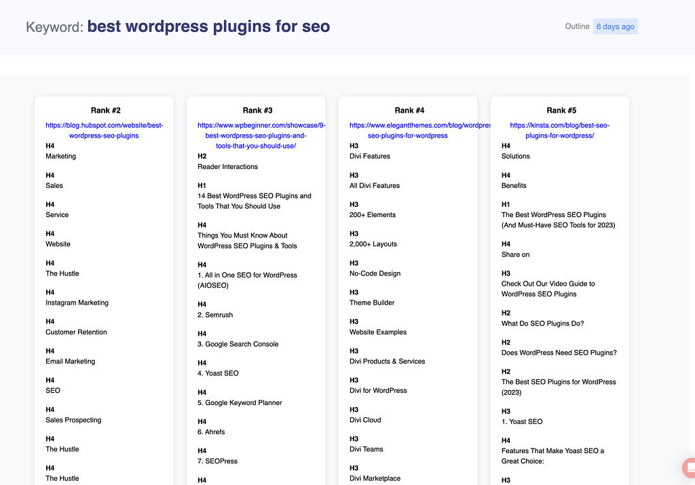This screenshot has height=485, width=695.
Task: Click the "2,000+ Layouts" entry
Action: 373,244
